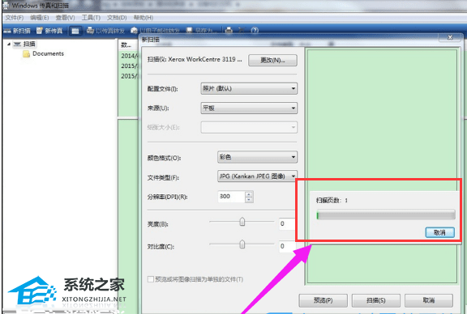Open the 配置文件 profile dropdown
Viewport: 467px width, 314px height.
tap(249, 88)
